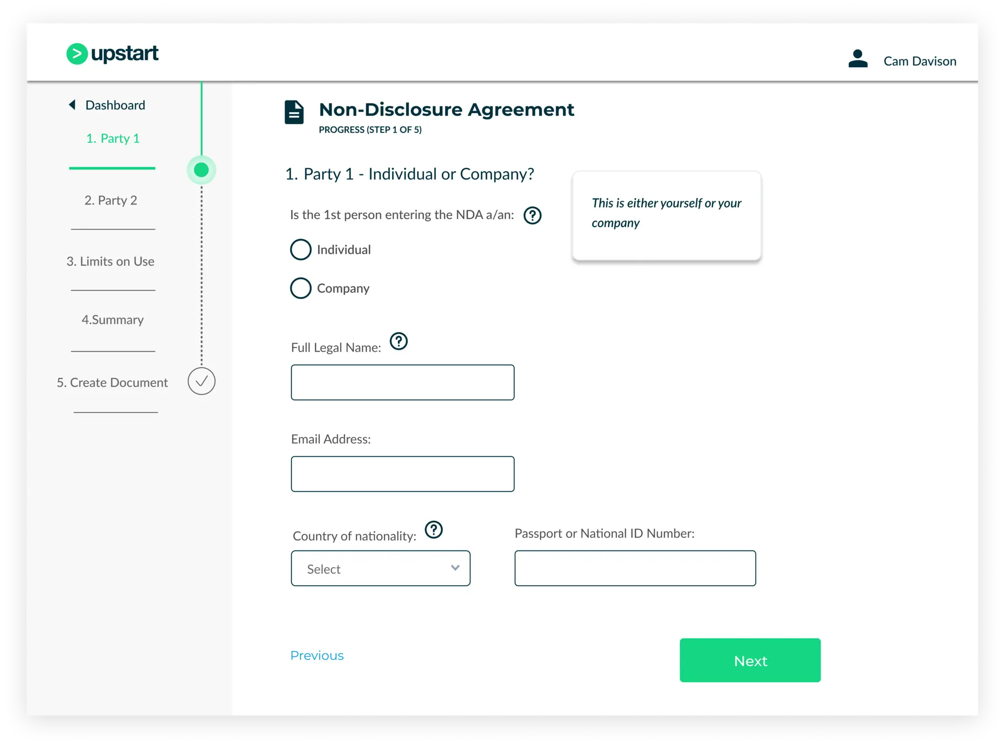Open help icon next to NDA person question
Image resolution: width=1005 pixels, height=746 pixels.
coord(532,216)
